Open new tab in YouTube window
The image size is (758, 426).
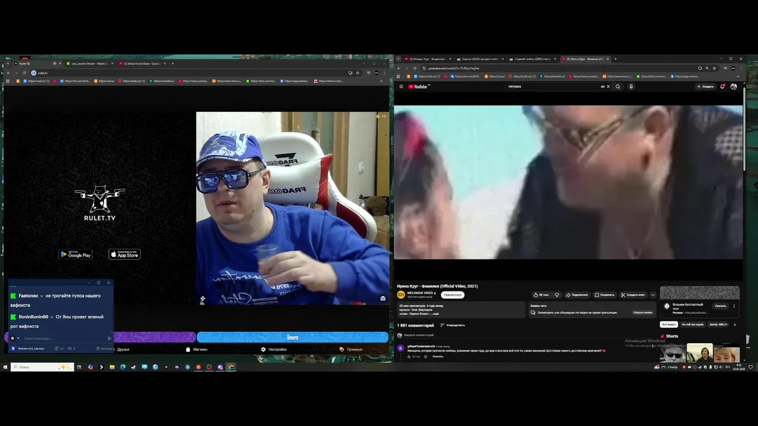tap(615, 59)
